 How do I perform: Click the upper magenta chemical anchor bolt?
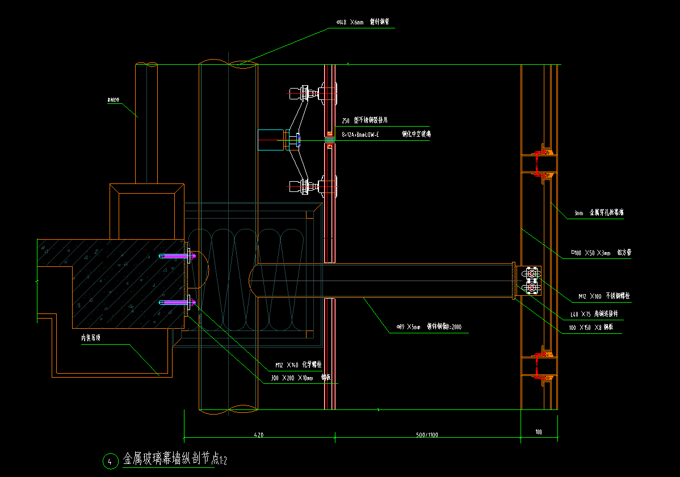coord(177,257)
